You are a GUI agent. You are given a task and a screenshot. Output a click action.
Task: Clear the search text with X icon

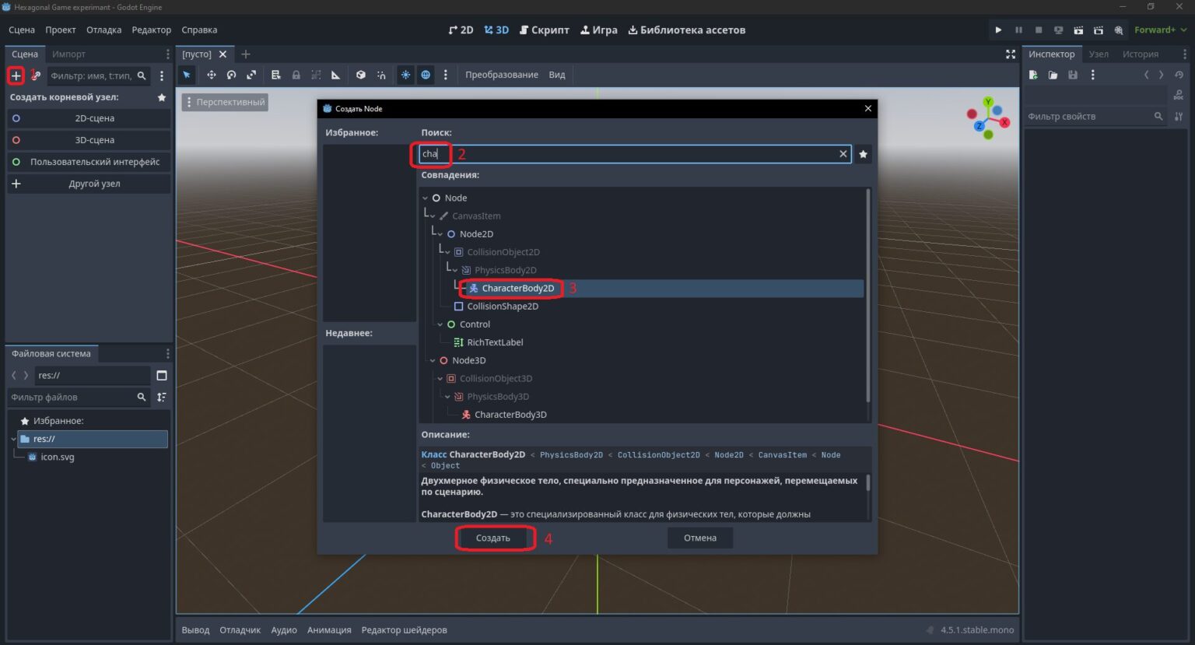tap(843, 154)
